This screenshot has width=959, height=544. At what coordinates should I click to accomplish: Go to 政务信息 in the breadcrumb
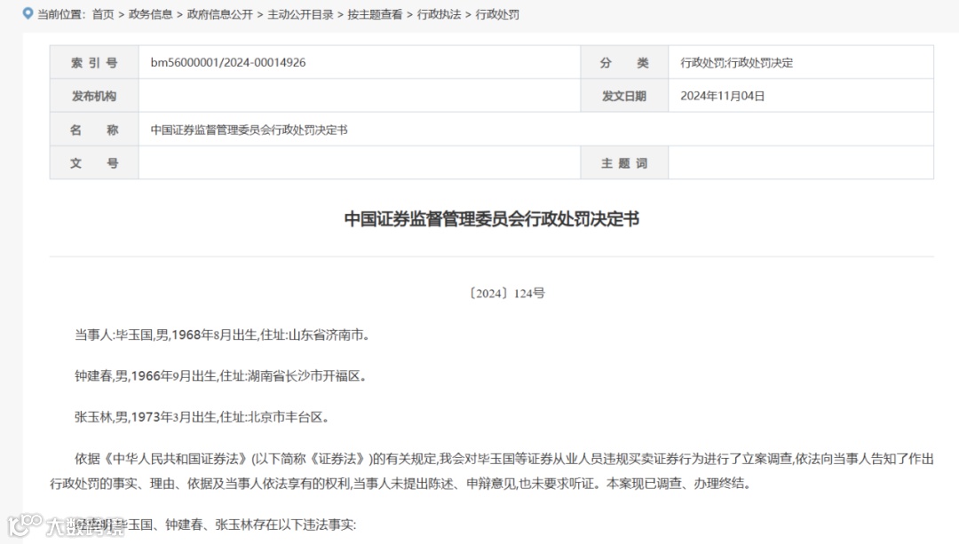coord(150,15)
